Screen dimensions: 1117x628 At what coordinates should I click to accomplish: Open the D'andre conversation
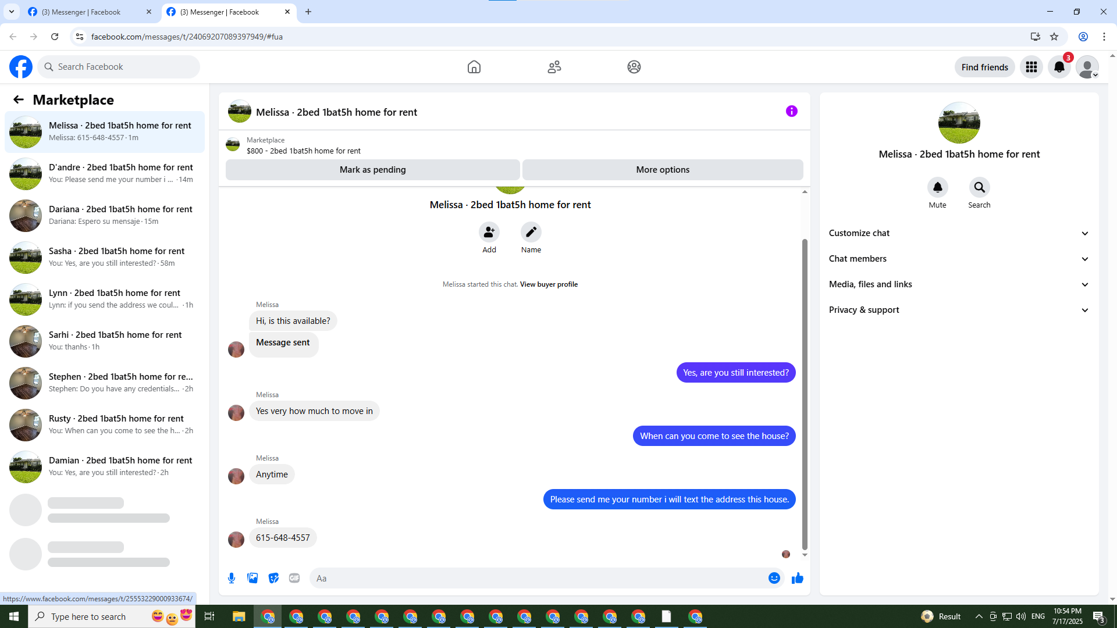point(105,174)
